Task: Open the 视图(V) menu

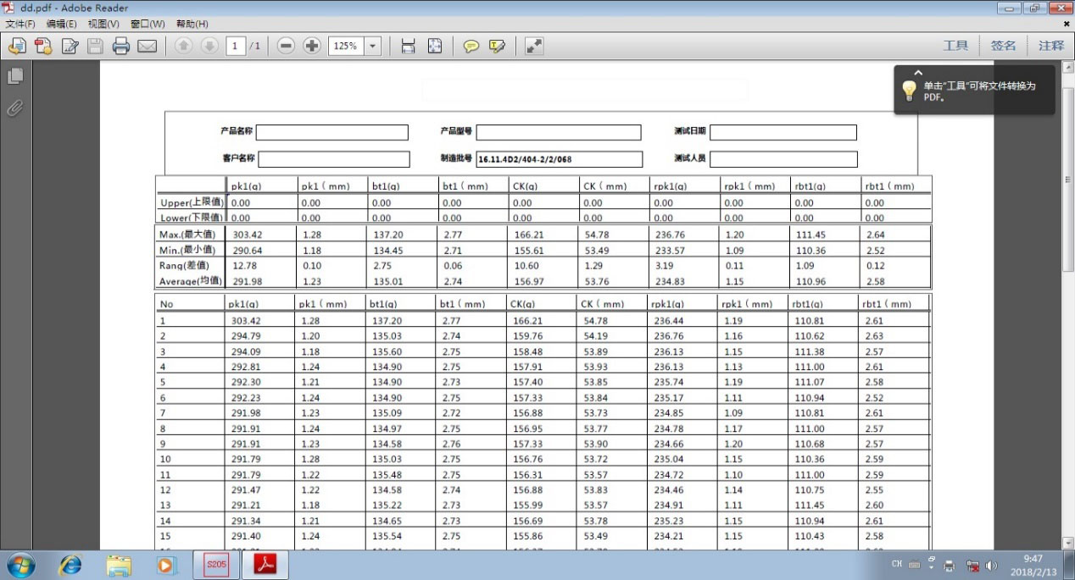Action: coord(103,25)
